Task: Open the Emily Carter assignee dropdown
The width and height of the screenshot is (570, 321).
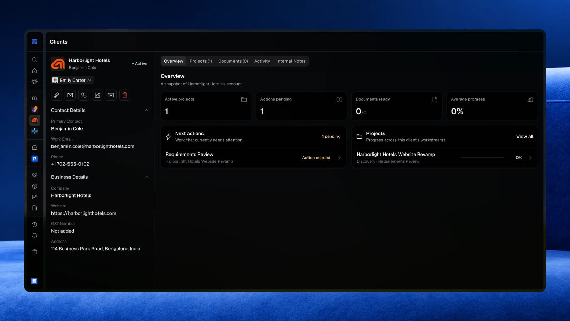Action: tap(72, 80)
